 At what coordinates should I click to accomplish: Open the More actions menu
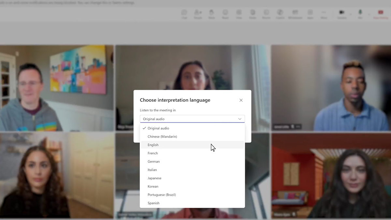pyautogui.click(x=324, y=14)
